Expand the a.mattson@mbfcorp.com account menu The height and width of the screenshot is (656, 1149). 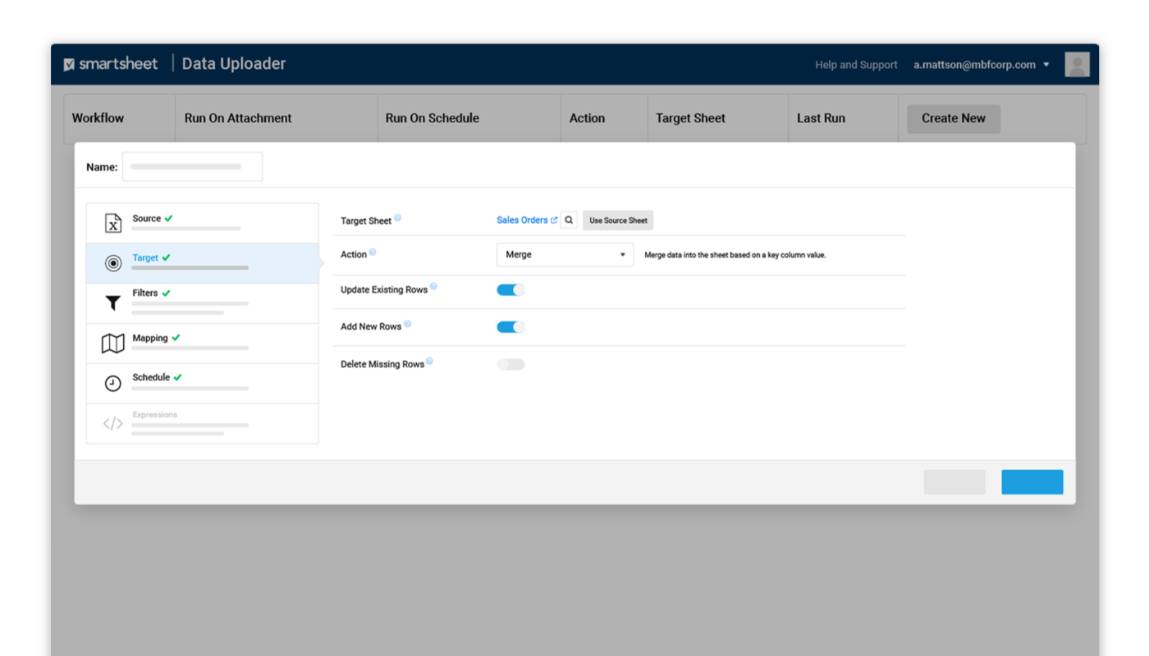(981, 65)
